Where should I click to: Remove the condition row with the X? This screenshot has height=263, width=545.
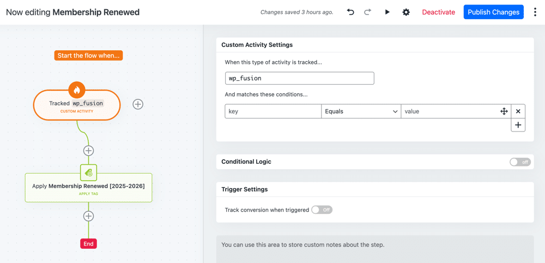(518, 111)
